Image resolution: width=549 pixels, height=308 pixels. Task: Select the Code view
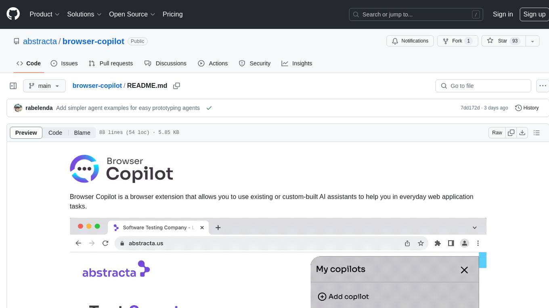click(x=55, y=133)
